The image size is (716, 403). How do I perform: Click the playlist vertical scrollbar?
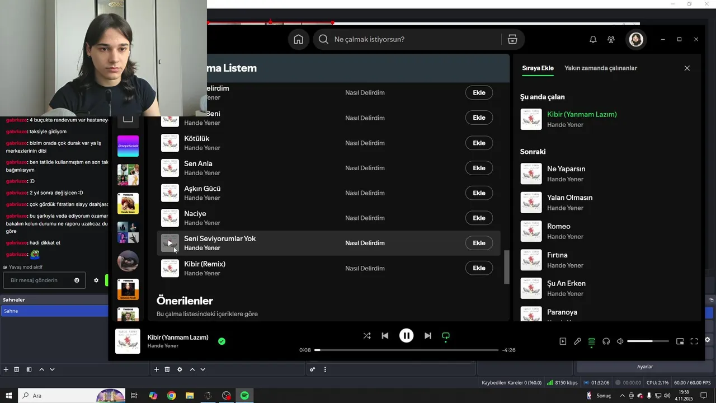click(507, 267)
